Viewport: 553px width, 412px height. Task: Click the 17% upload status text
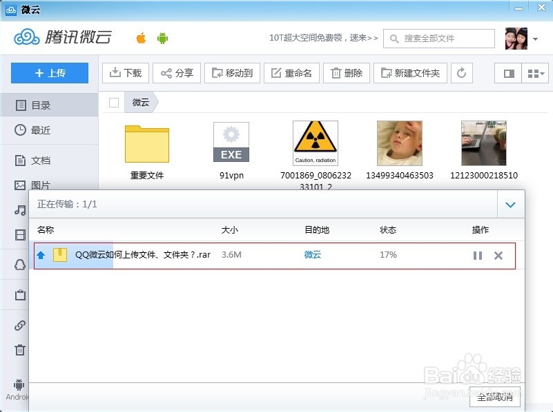tap(388, 255)
